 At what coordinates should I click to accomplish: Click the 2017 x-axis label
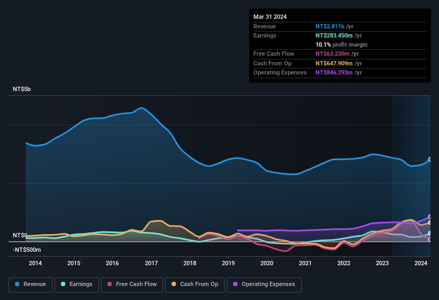tap(151, 263)
